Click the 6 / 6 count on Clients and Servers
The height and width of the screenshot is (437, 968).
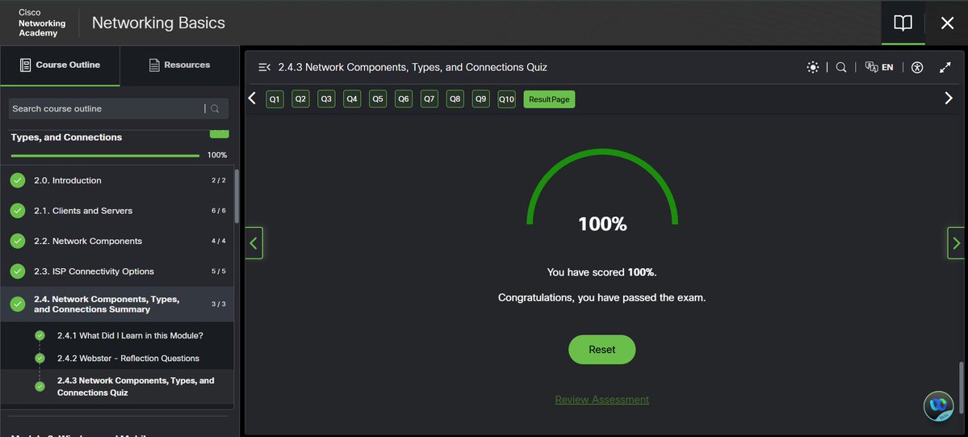point(219,211)
